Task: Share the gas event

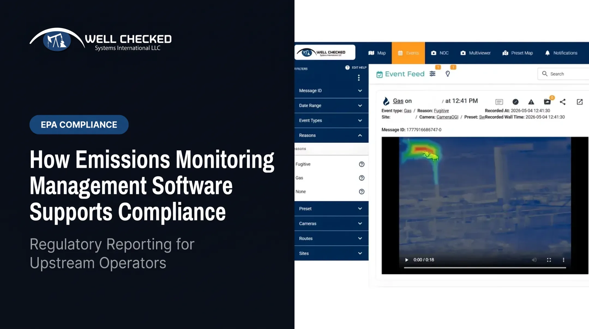Action: [563, 102]
